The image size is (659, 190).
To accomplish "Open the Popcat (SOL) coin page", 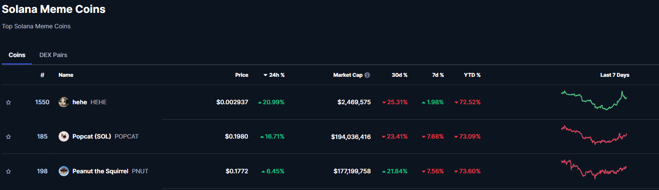I will click(x=92, y=136).
